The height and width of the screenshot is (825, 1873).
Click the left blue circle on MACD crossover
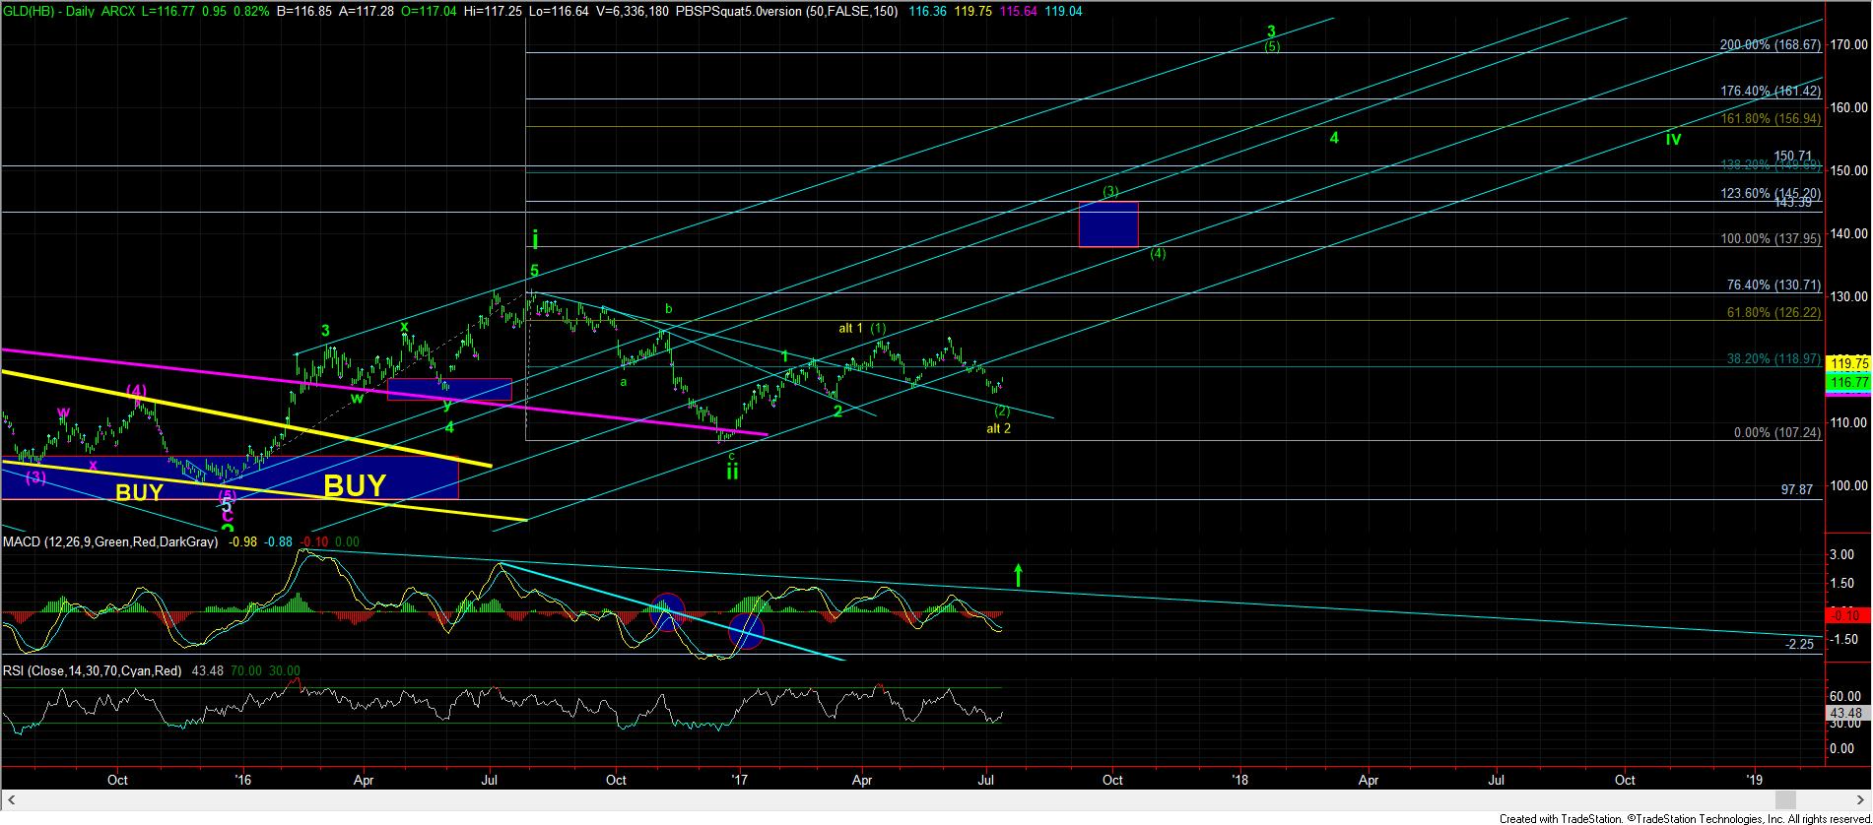pos(667,611)
